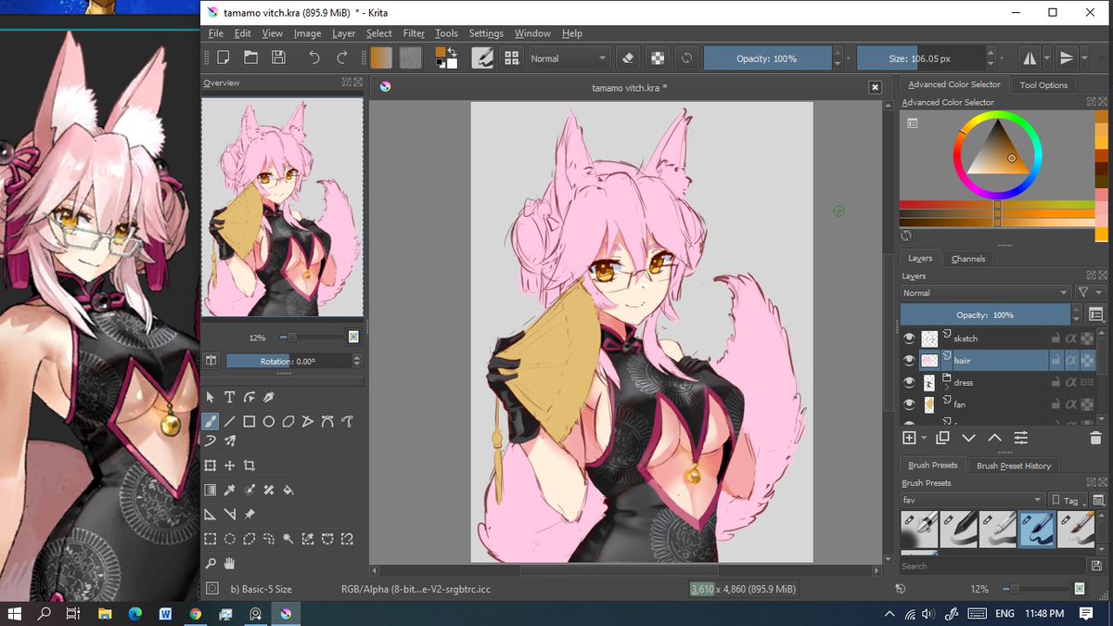Toggle horizontal mirror tool in toolbar
The width and height of the screenshot is (1113, 626).
click(1030, 57)
